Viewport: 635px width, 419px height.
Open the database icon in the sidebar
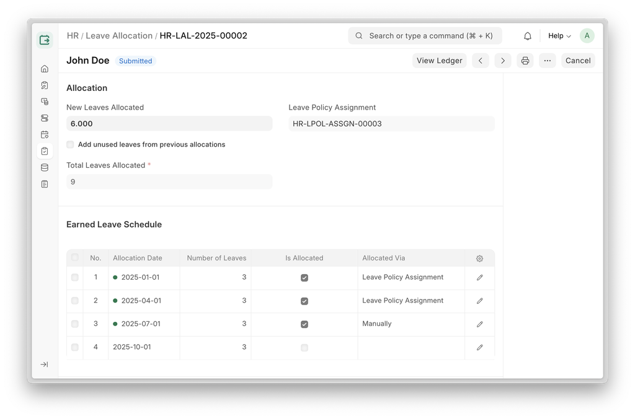coord(44,167)
